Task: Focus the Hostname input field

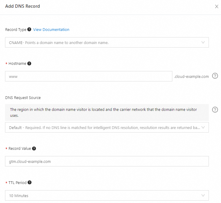Action: pyautogui.click(x=88, y=76)
